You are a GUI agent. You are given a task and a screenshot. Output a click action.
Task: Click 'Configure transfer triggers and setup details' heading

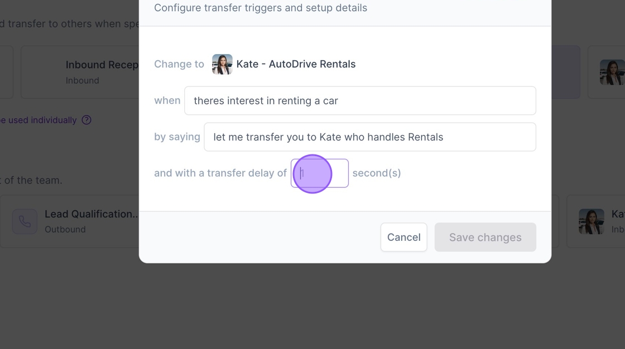(x=261, y=8)
